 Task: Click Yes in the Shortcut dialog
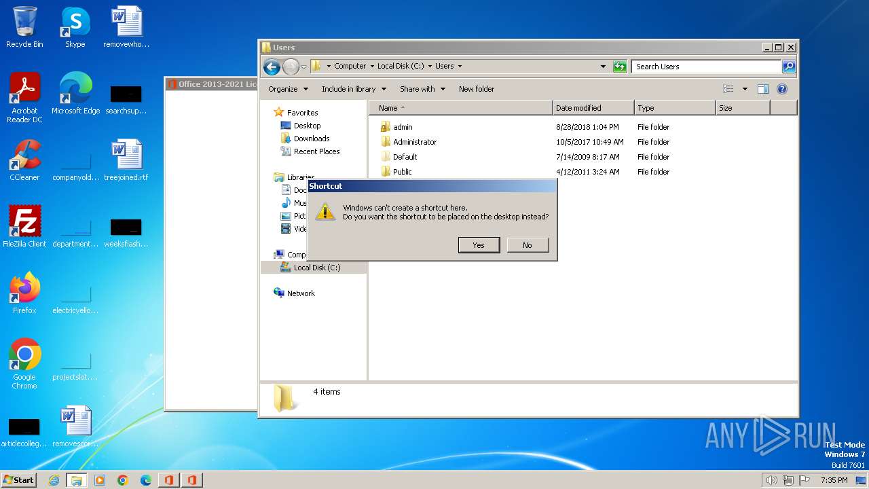479,245
